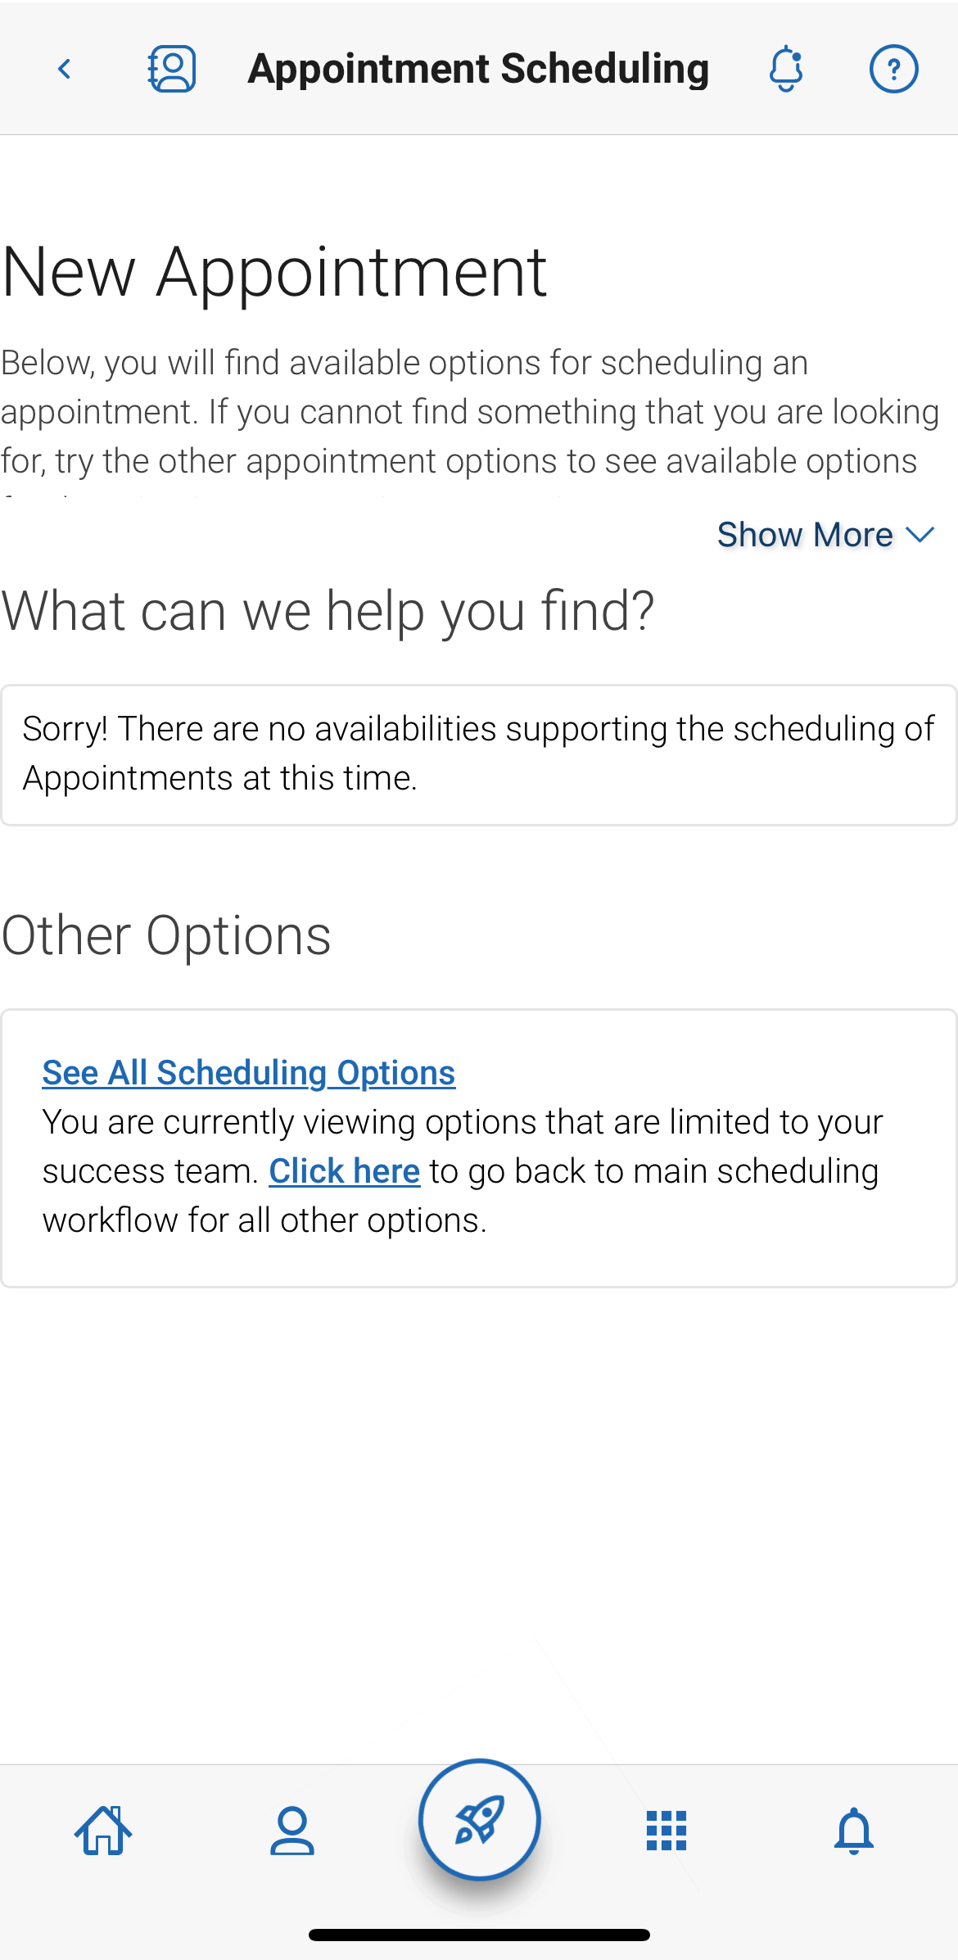Viewport: 958px width, 1960px height.
Task: Tap the "What can we help you find?" heading
Action: click(x=328, y=611)
